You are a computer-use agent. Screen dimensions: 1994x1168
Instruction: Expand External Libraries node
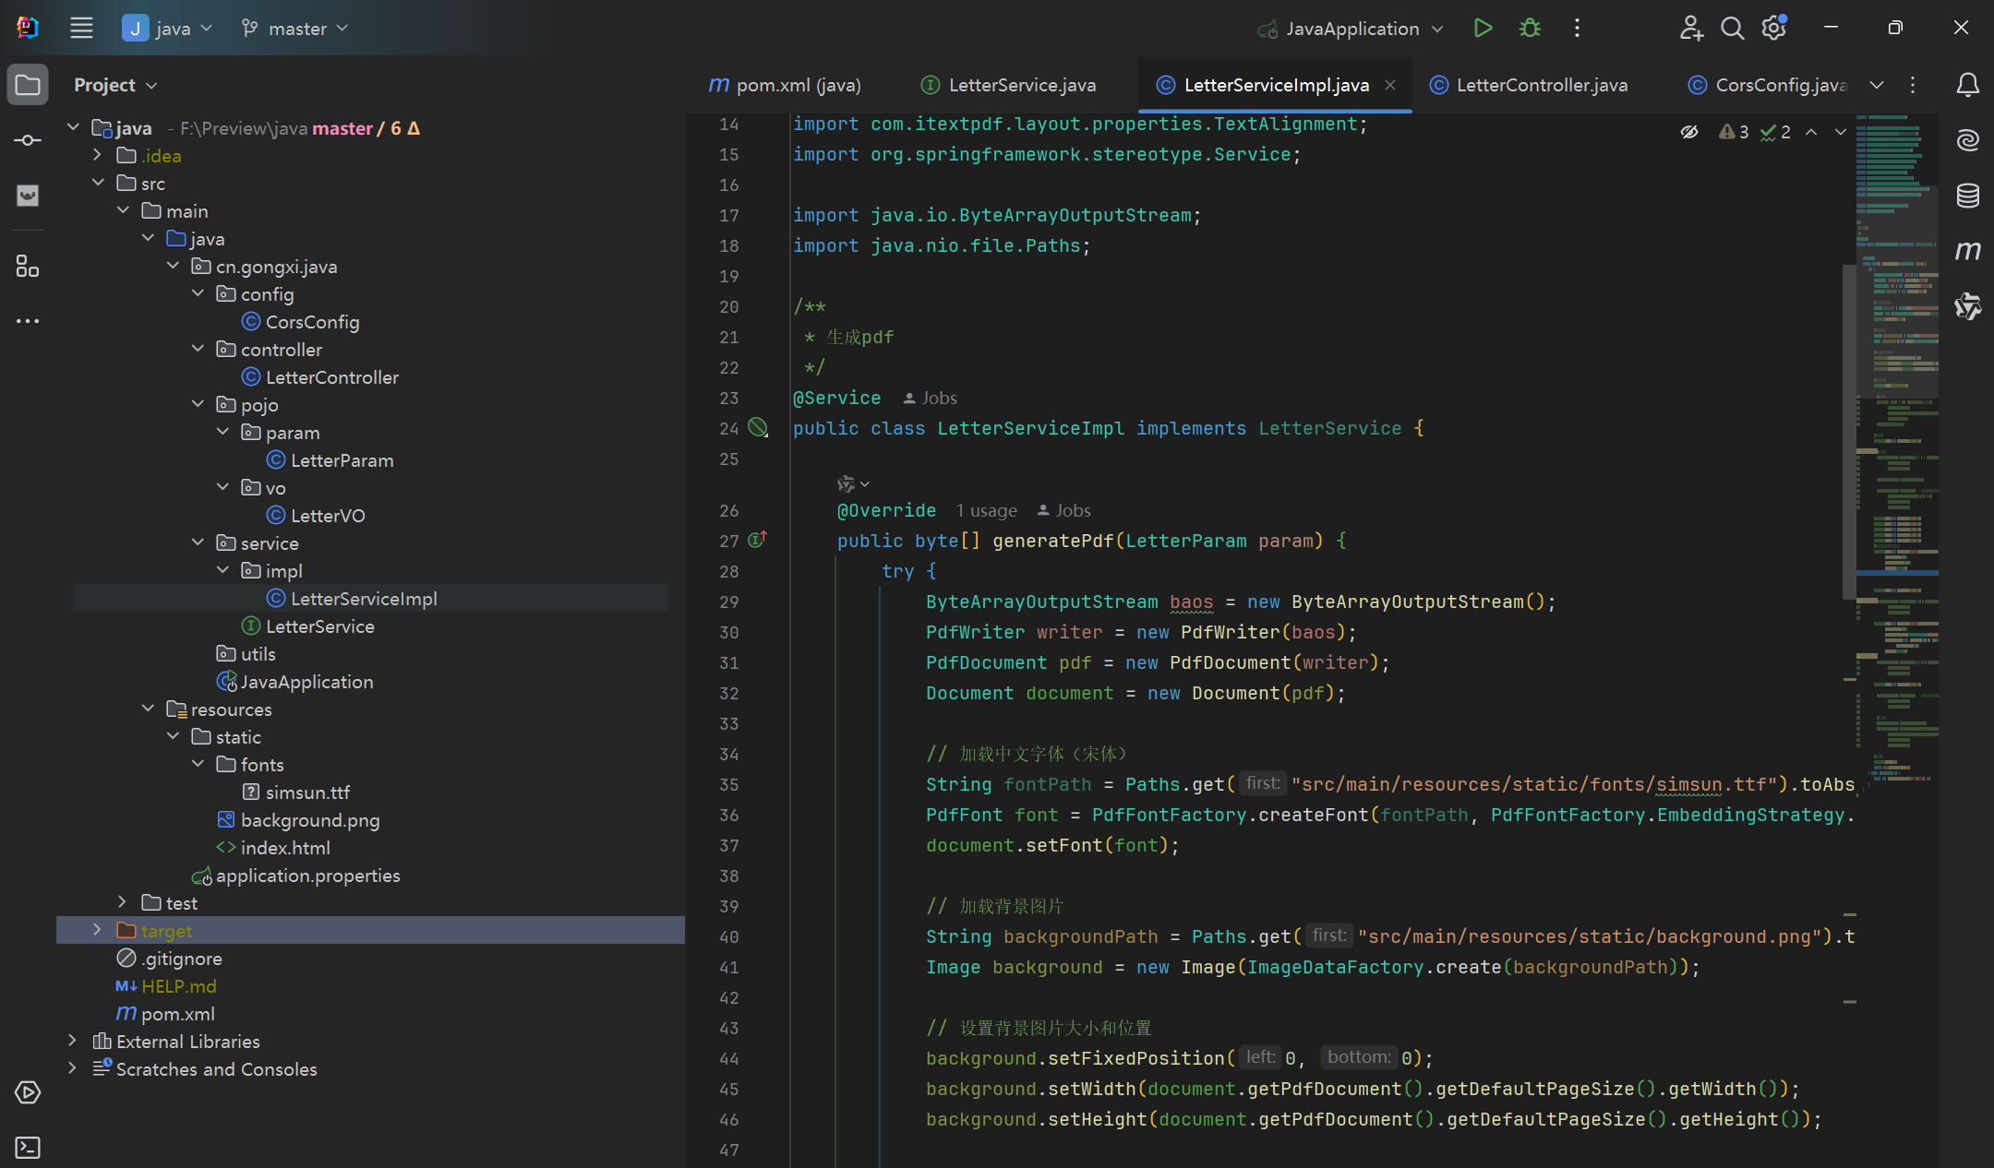72,1041
